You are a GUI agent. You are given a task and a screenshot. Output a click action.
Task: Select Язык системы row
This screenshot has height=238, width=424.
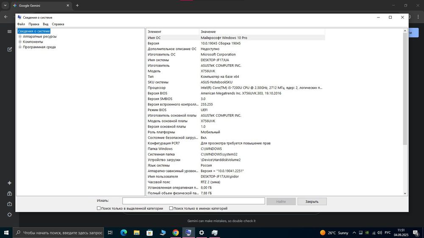pos(235,165)
